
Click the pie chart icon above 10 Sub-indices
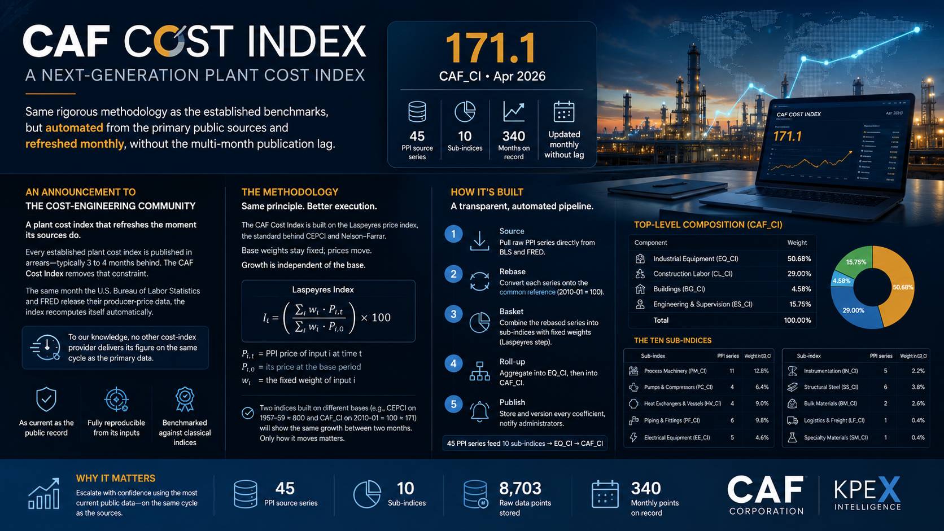pyautogui.click(x=465, y=112)
